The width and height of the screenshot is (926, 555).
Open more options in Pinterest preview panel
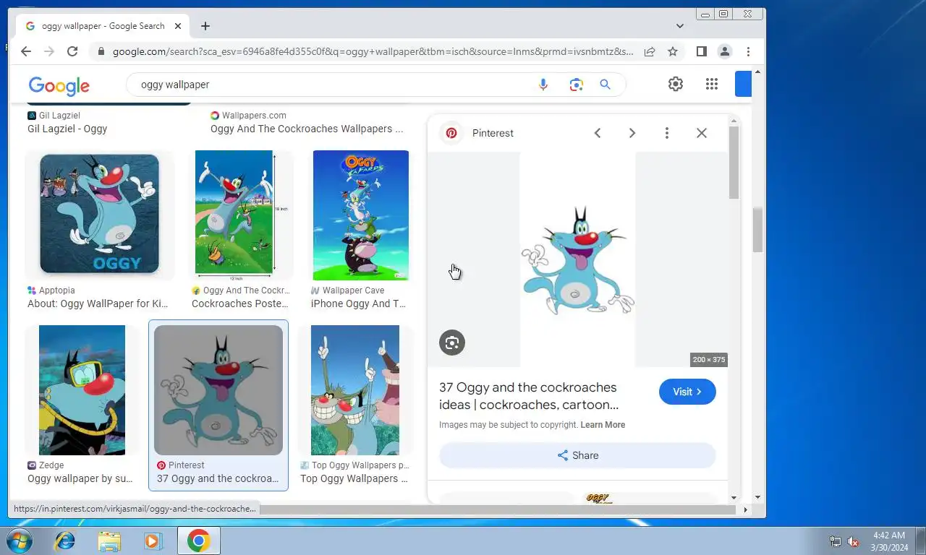coord(667,133)
